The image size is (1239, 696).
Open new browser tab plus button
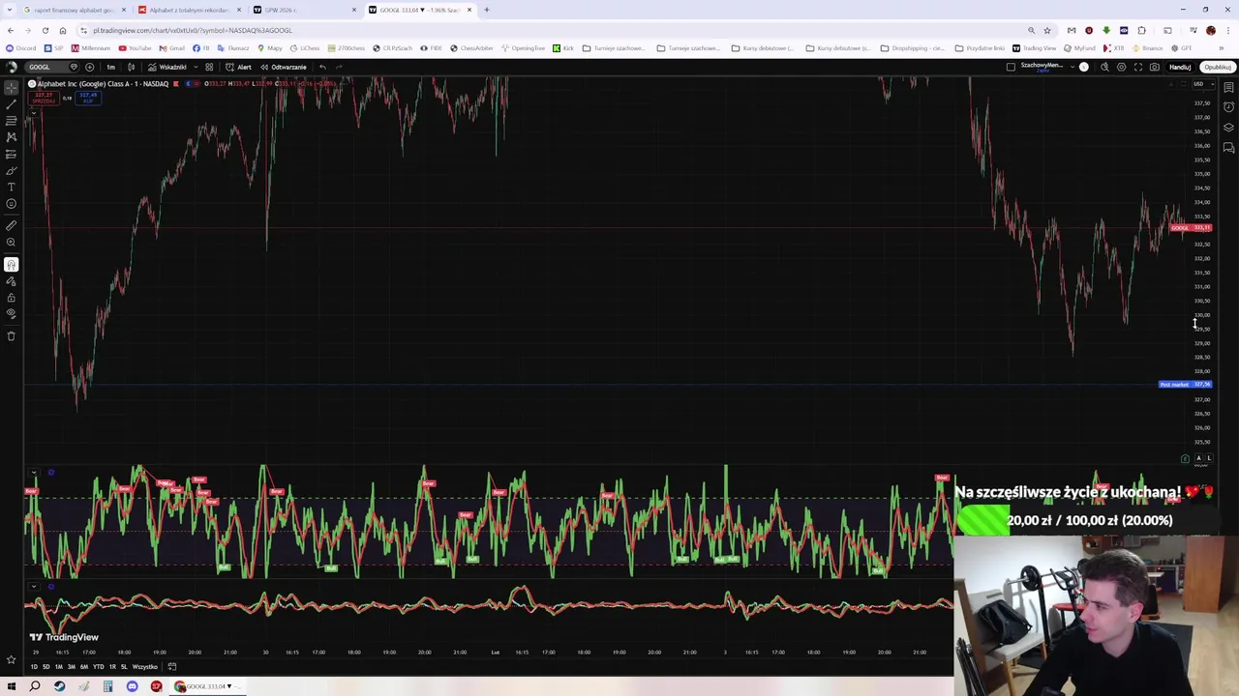(487, 10)
